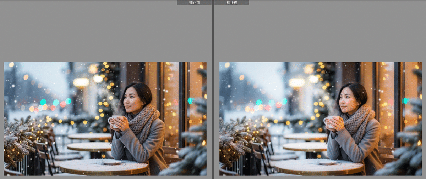Select the 補正前 photo preview on the left
This screenshot has width=426, height=179.
[x=105, y=119]
